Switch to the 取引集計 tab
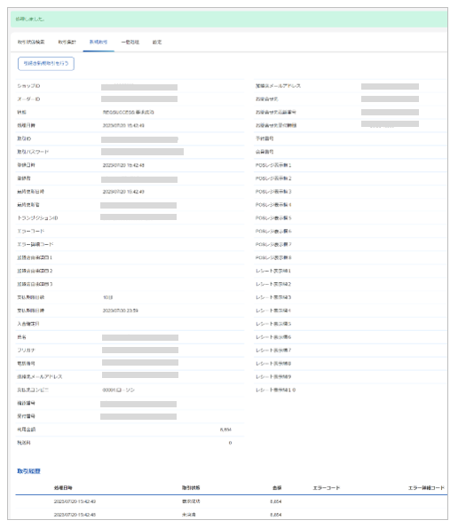This screenshot has width=458, height=528. tap(67, 42)
